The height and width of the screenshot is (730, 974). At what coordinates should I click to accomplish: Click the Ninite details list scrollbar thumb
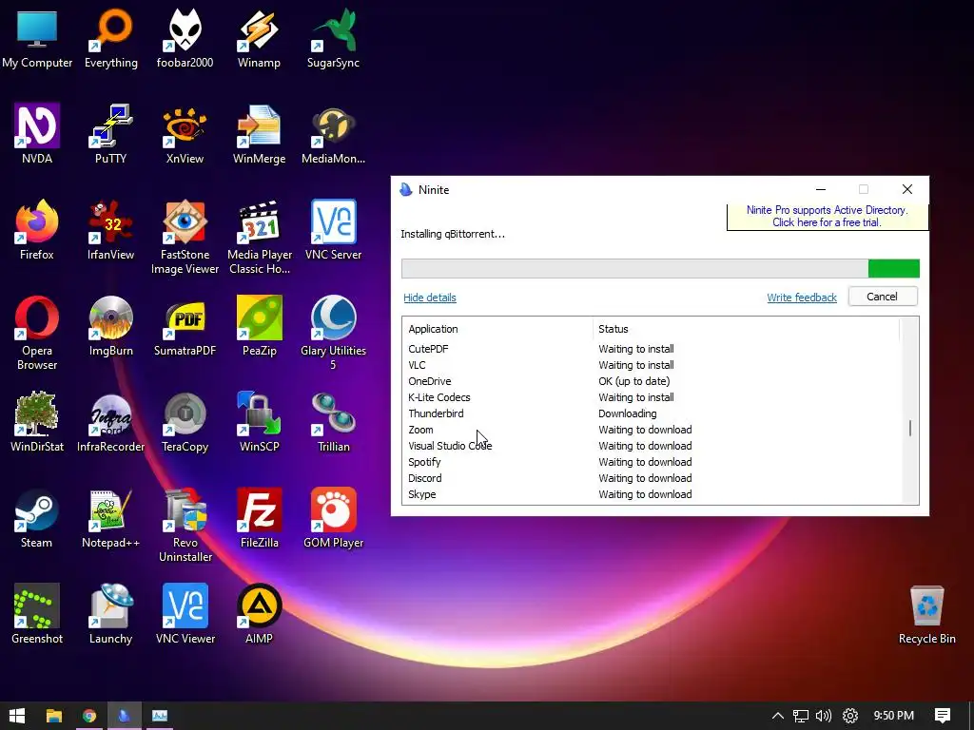click(x=910, y=428)
